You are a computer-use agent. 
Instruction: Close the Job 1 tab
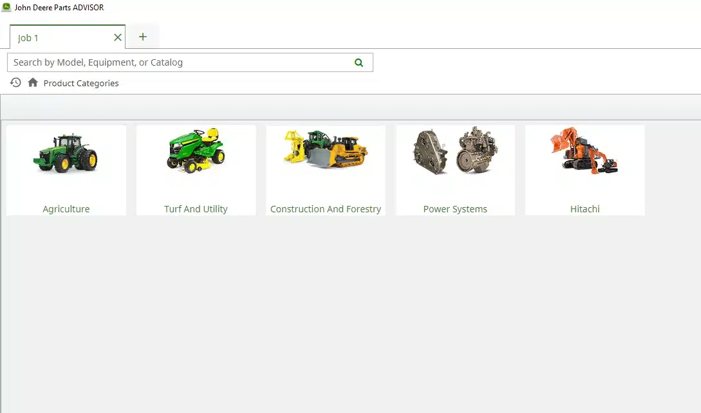118,37
